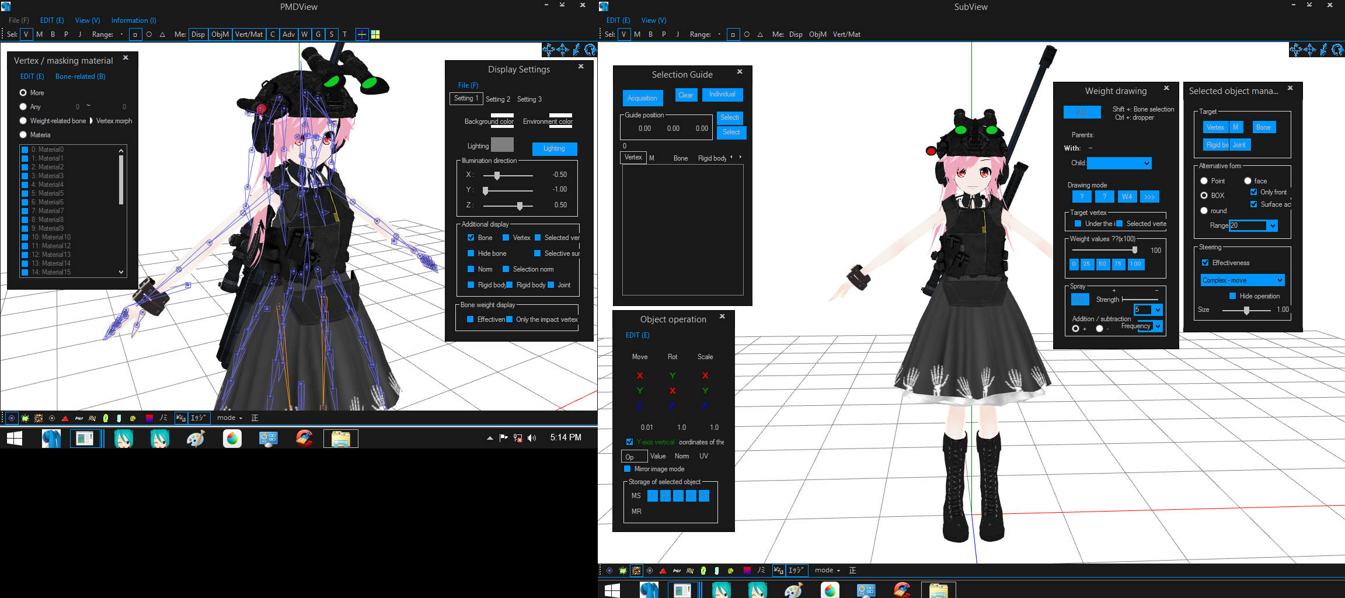
Task: Click the red triangle icon in PMDView bottom bar
Action: pos(65,418)
